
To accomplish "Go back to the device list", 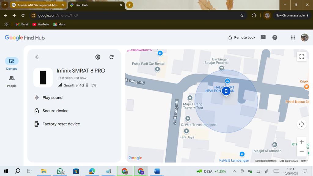I will tap(37, 57).
